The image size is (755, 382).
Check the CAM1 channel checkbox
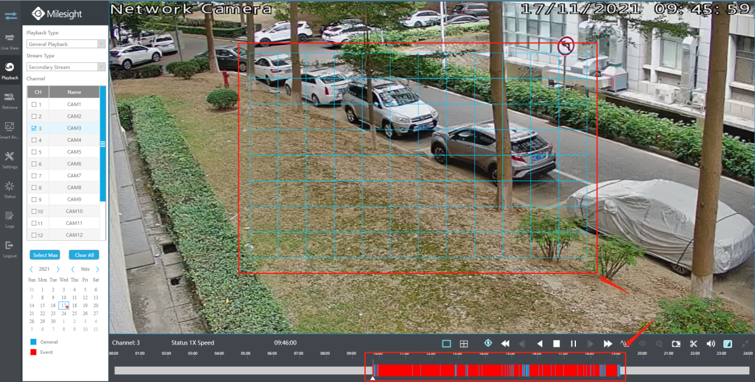[x=34, y=104]
